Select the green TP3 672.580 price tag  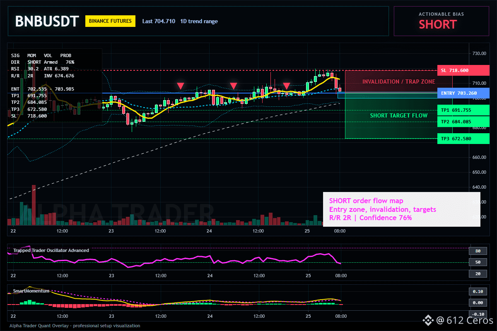(463, 139)
